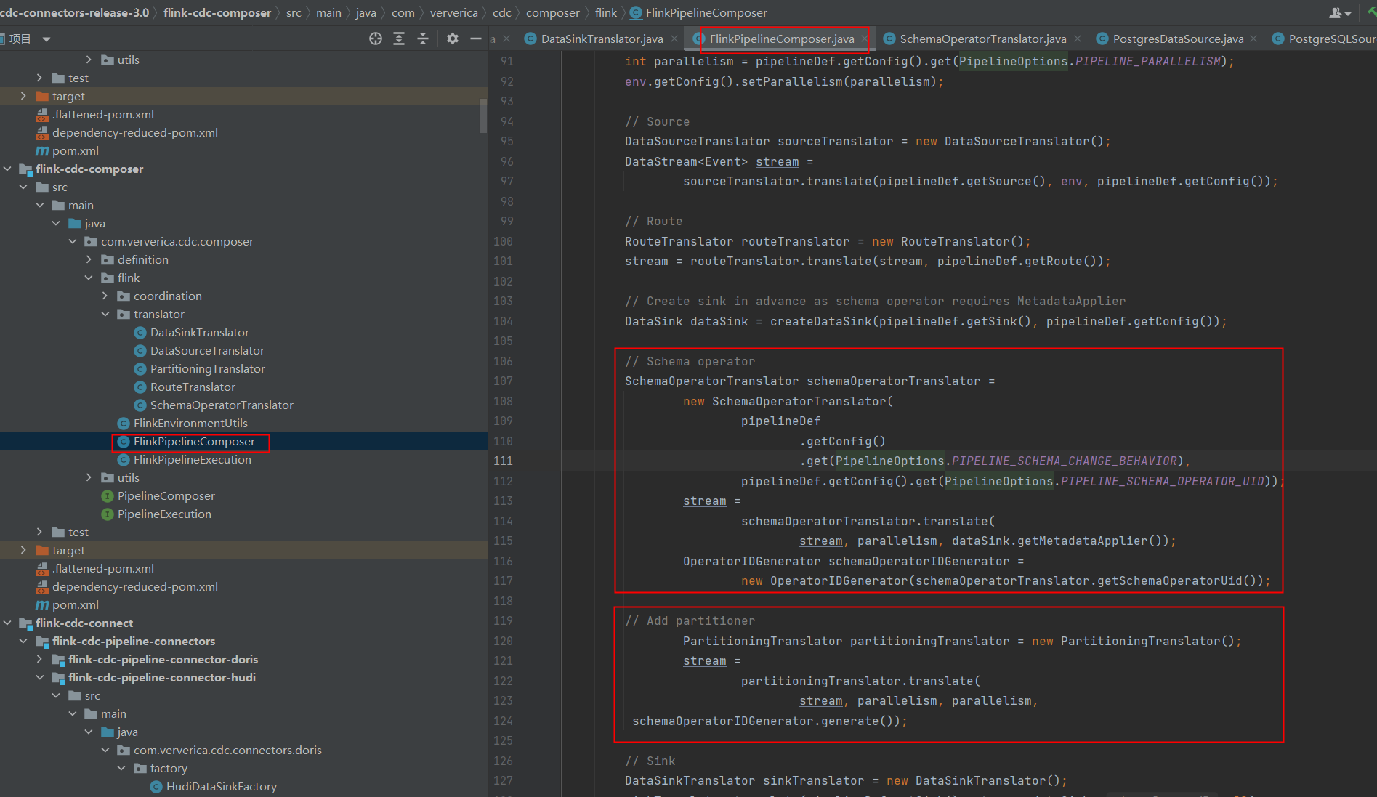Close the SchemaOperatorTranslator.java tab

[1078, 39]
